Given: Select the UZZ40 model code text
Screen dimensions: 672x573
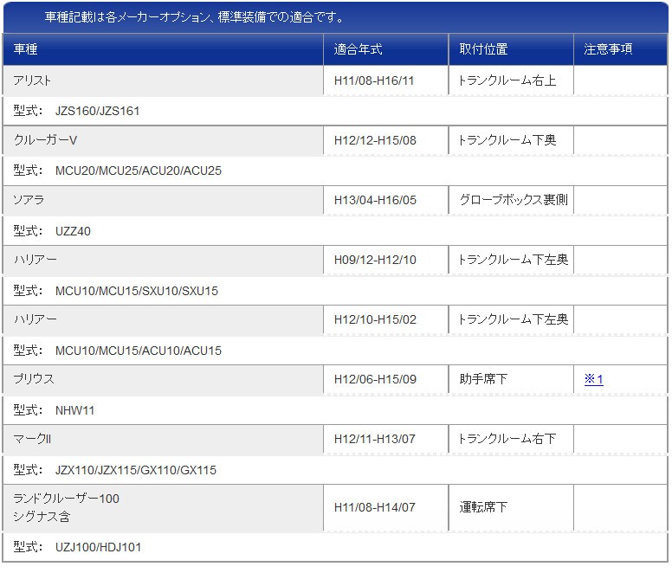Looking at the screenshot, I should coord(73,231).
